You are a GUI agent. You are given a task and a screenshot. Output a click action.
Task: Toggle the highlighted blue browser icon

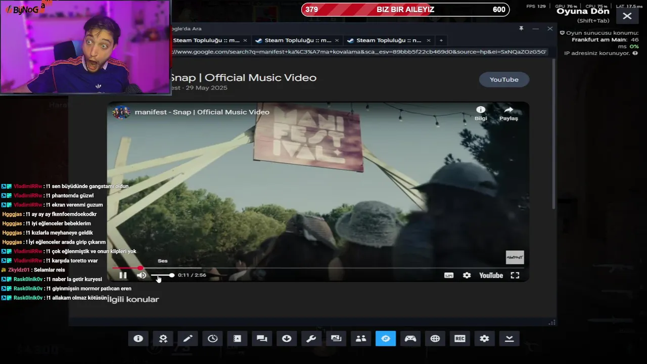386,339
